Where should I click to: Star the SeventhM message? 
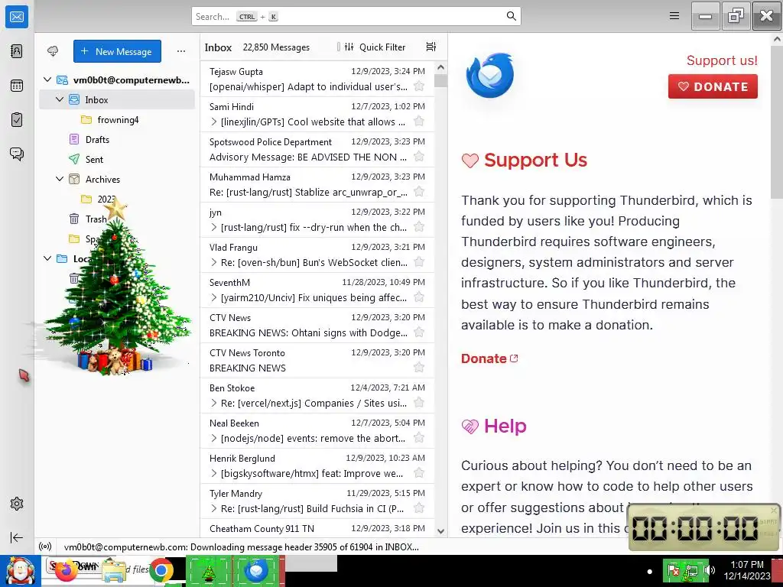[419, 297]
